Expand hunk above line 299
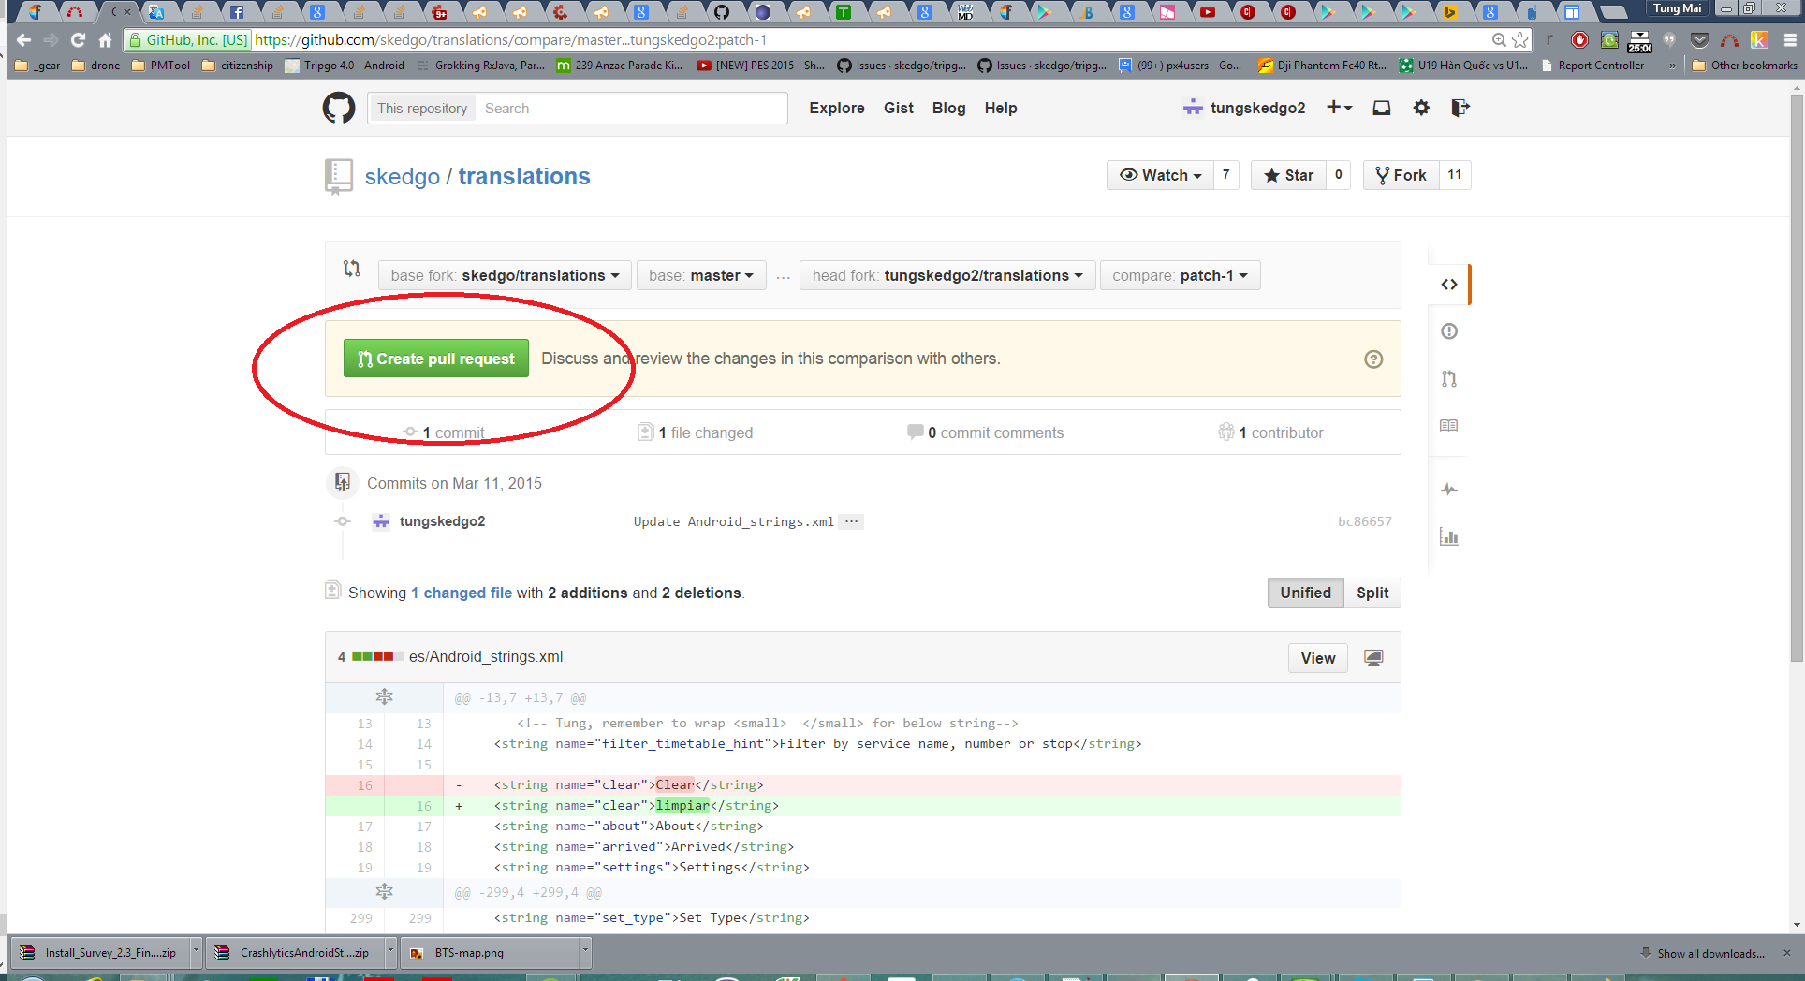Viewport: 1805px width, 981px height. click(x=384, y=892)
